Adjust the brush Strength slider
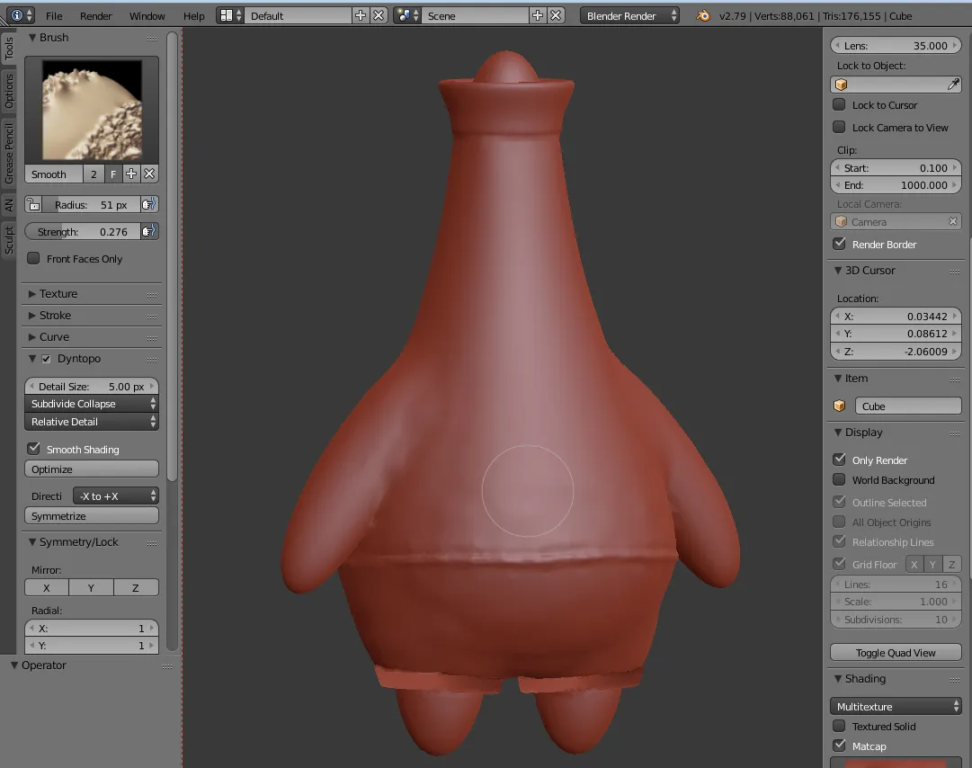This screenshot has width=972, height=768. click(83, 231)
